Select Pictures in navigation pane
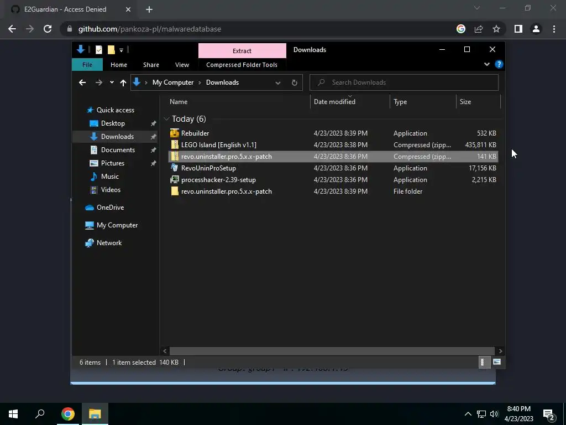This screenshot has height=425, width=566. point(113,163)
